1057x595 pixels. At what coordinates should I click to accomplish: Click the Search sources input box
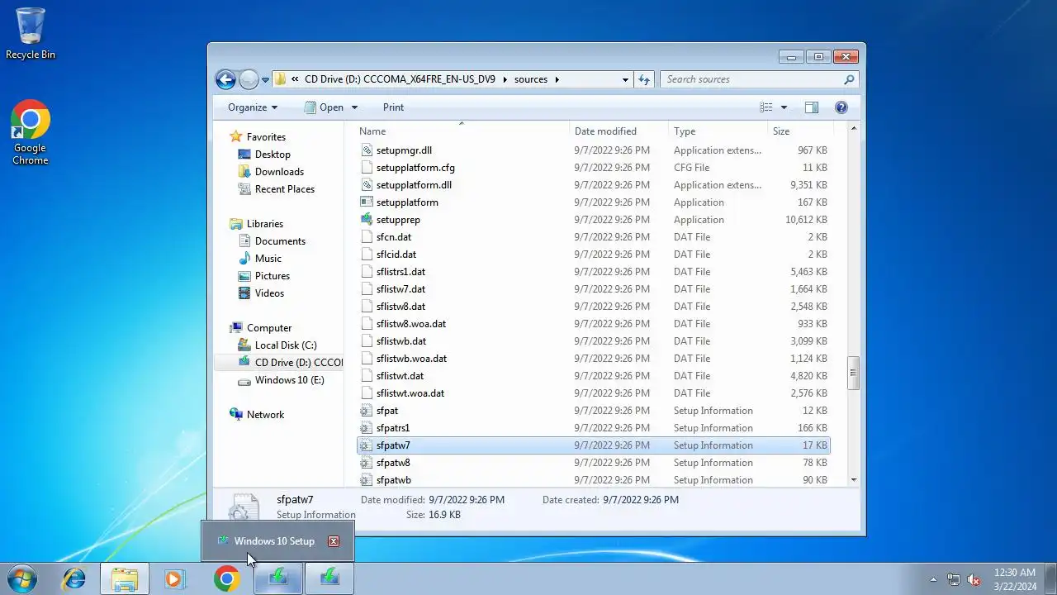(751, 79)
